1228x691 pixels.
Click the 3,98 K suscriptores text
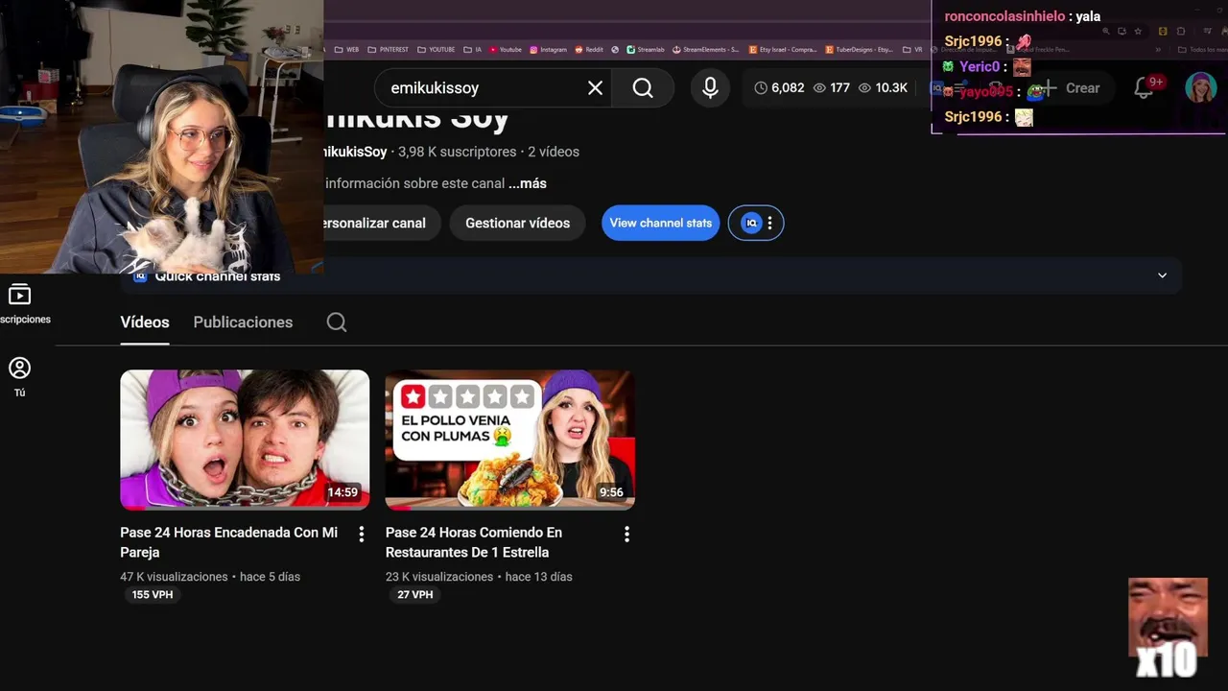[456, 152]
